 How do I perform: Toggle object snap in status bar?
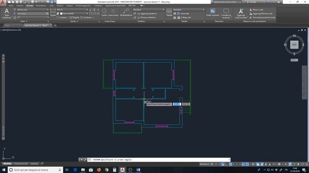(247, 164)
